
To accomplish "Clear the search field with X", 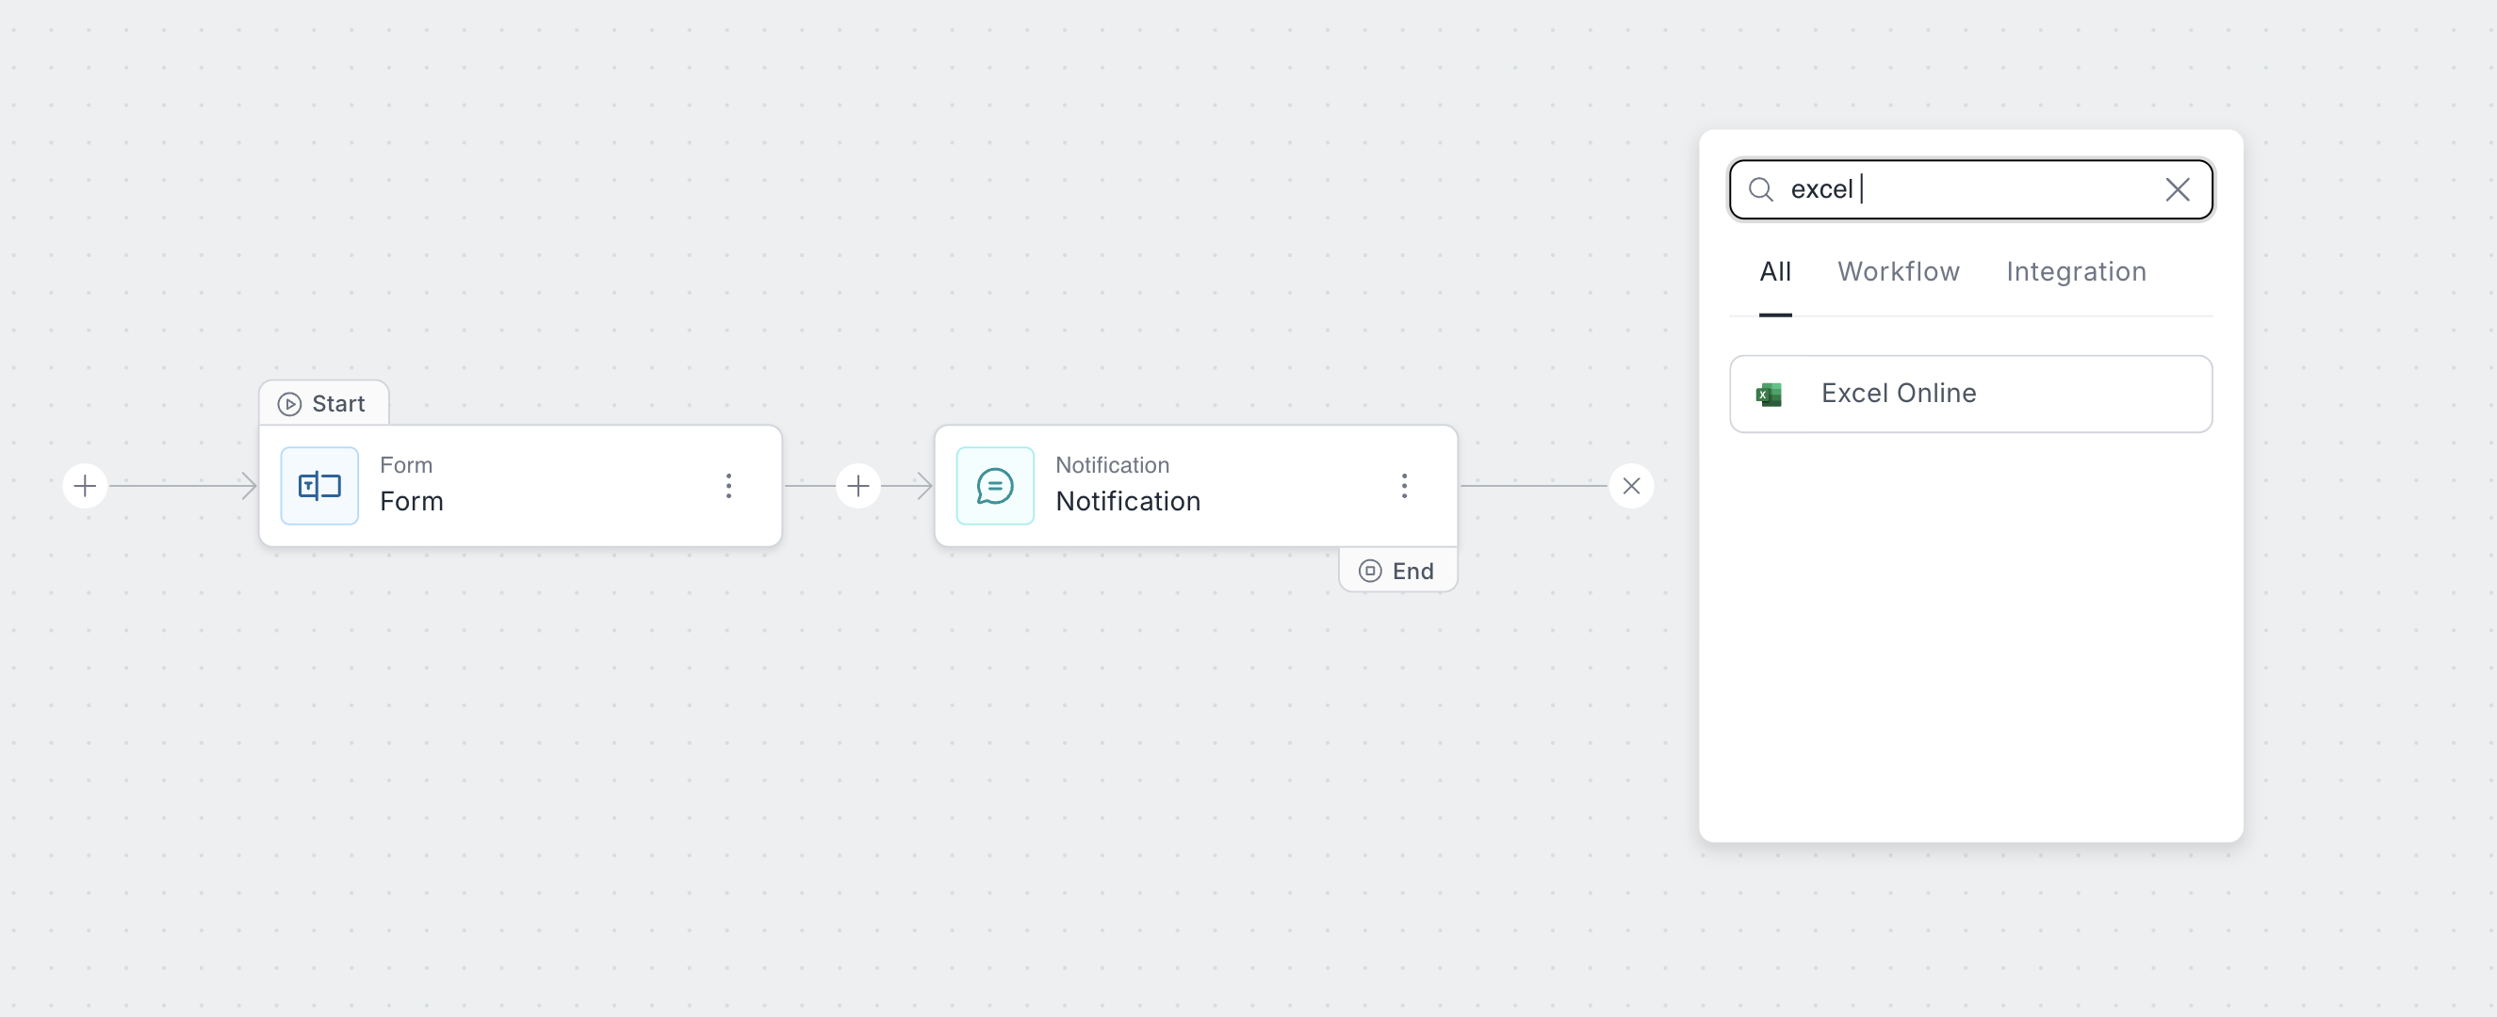I will (x=2178, y=190).
